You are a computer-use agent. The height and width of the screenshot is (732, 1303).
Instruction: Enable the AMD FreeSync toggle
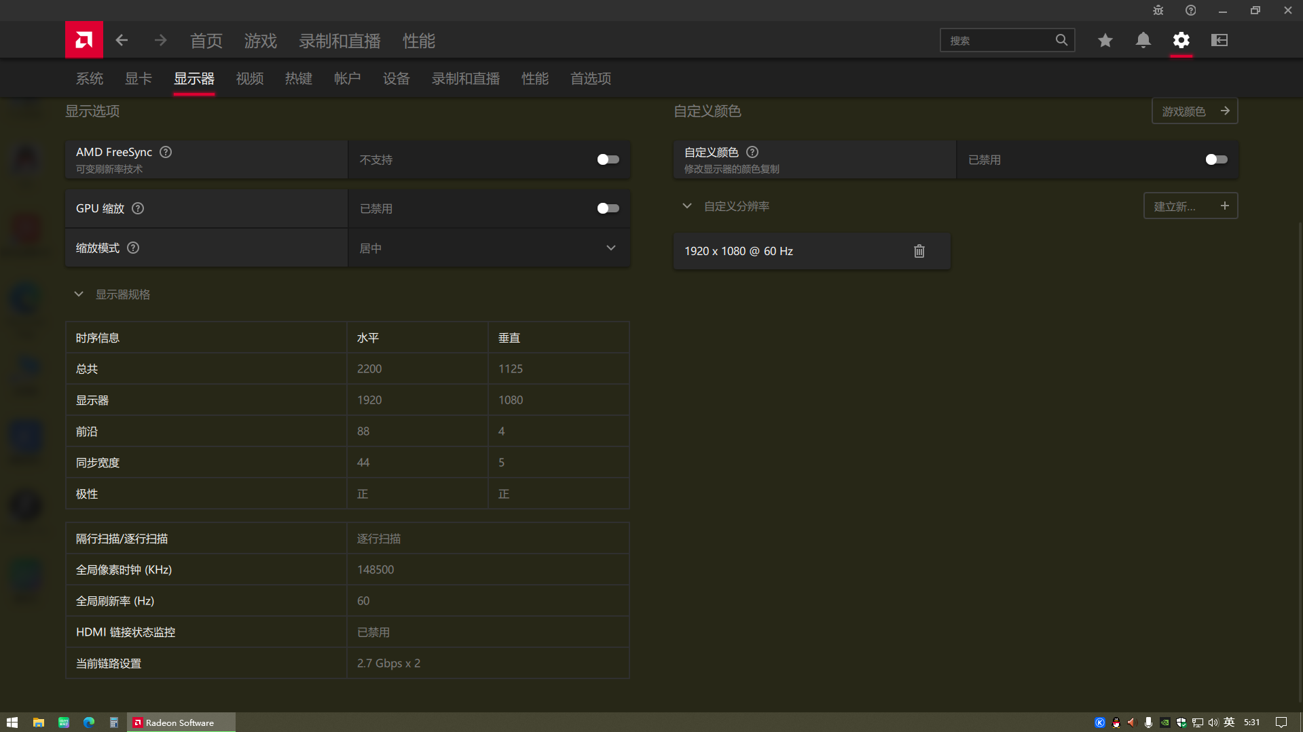(607, 159)
